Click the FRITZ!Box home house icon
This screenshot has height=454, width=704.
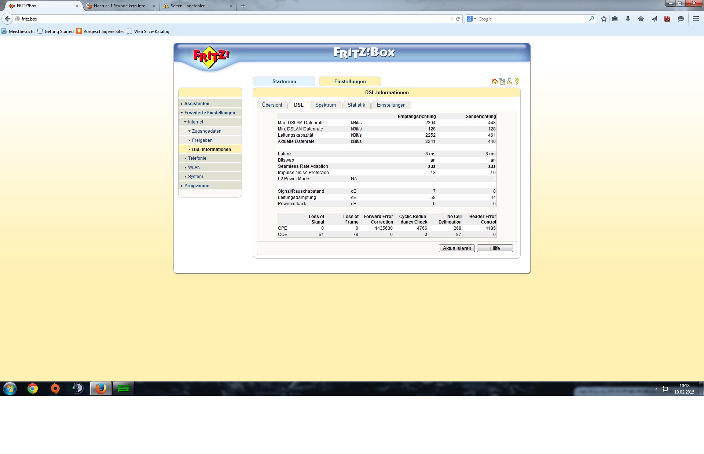pyautogui.click(x=495, y=81)
